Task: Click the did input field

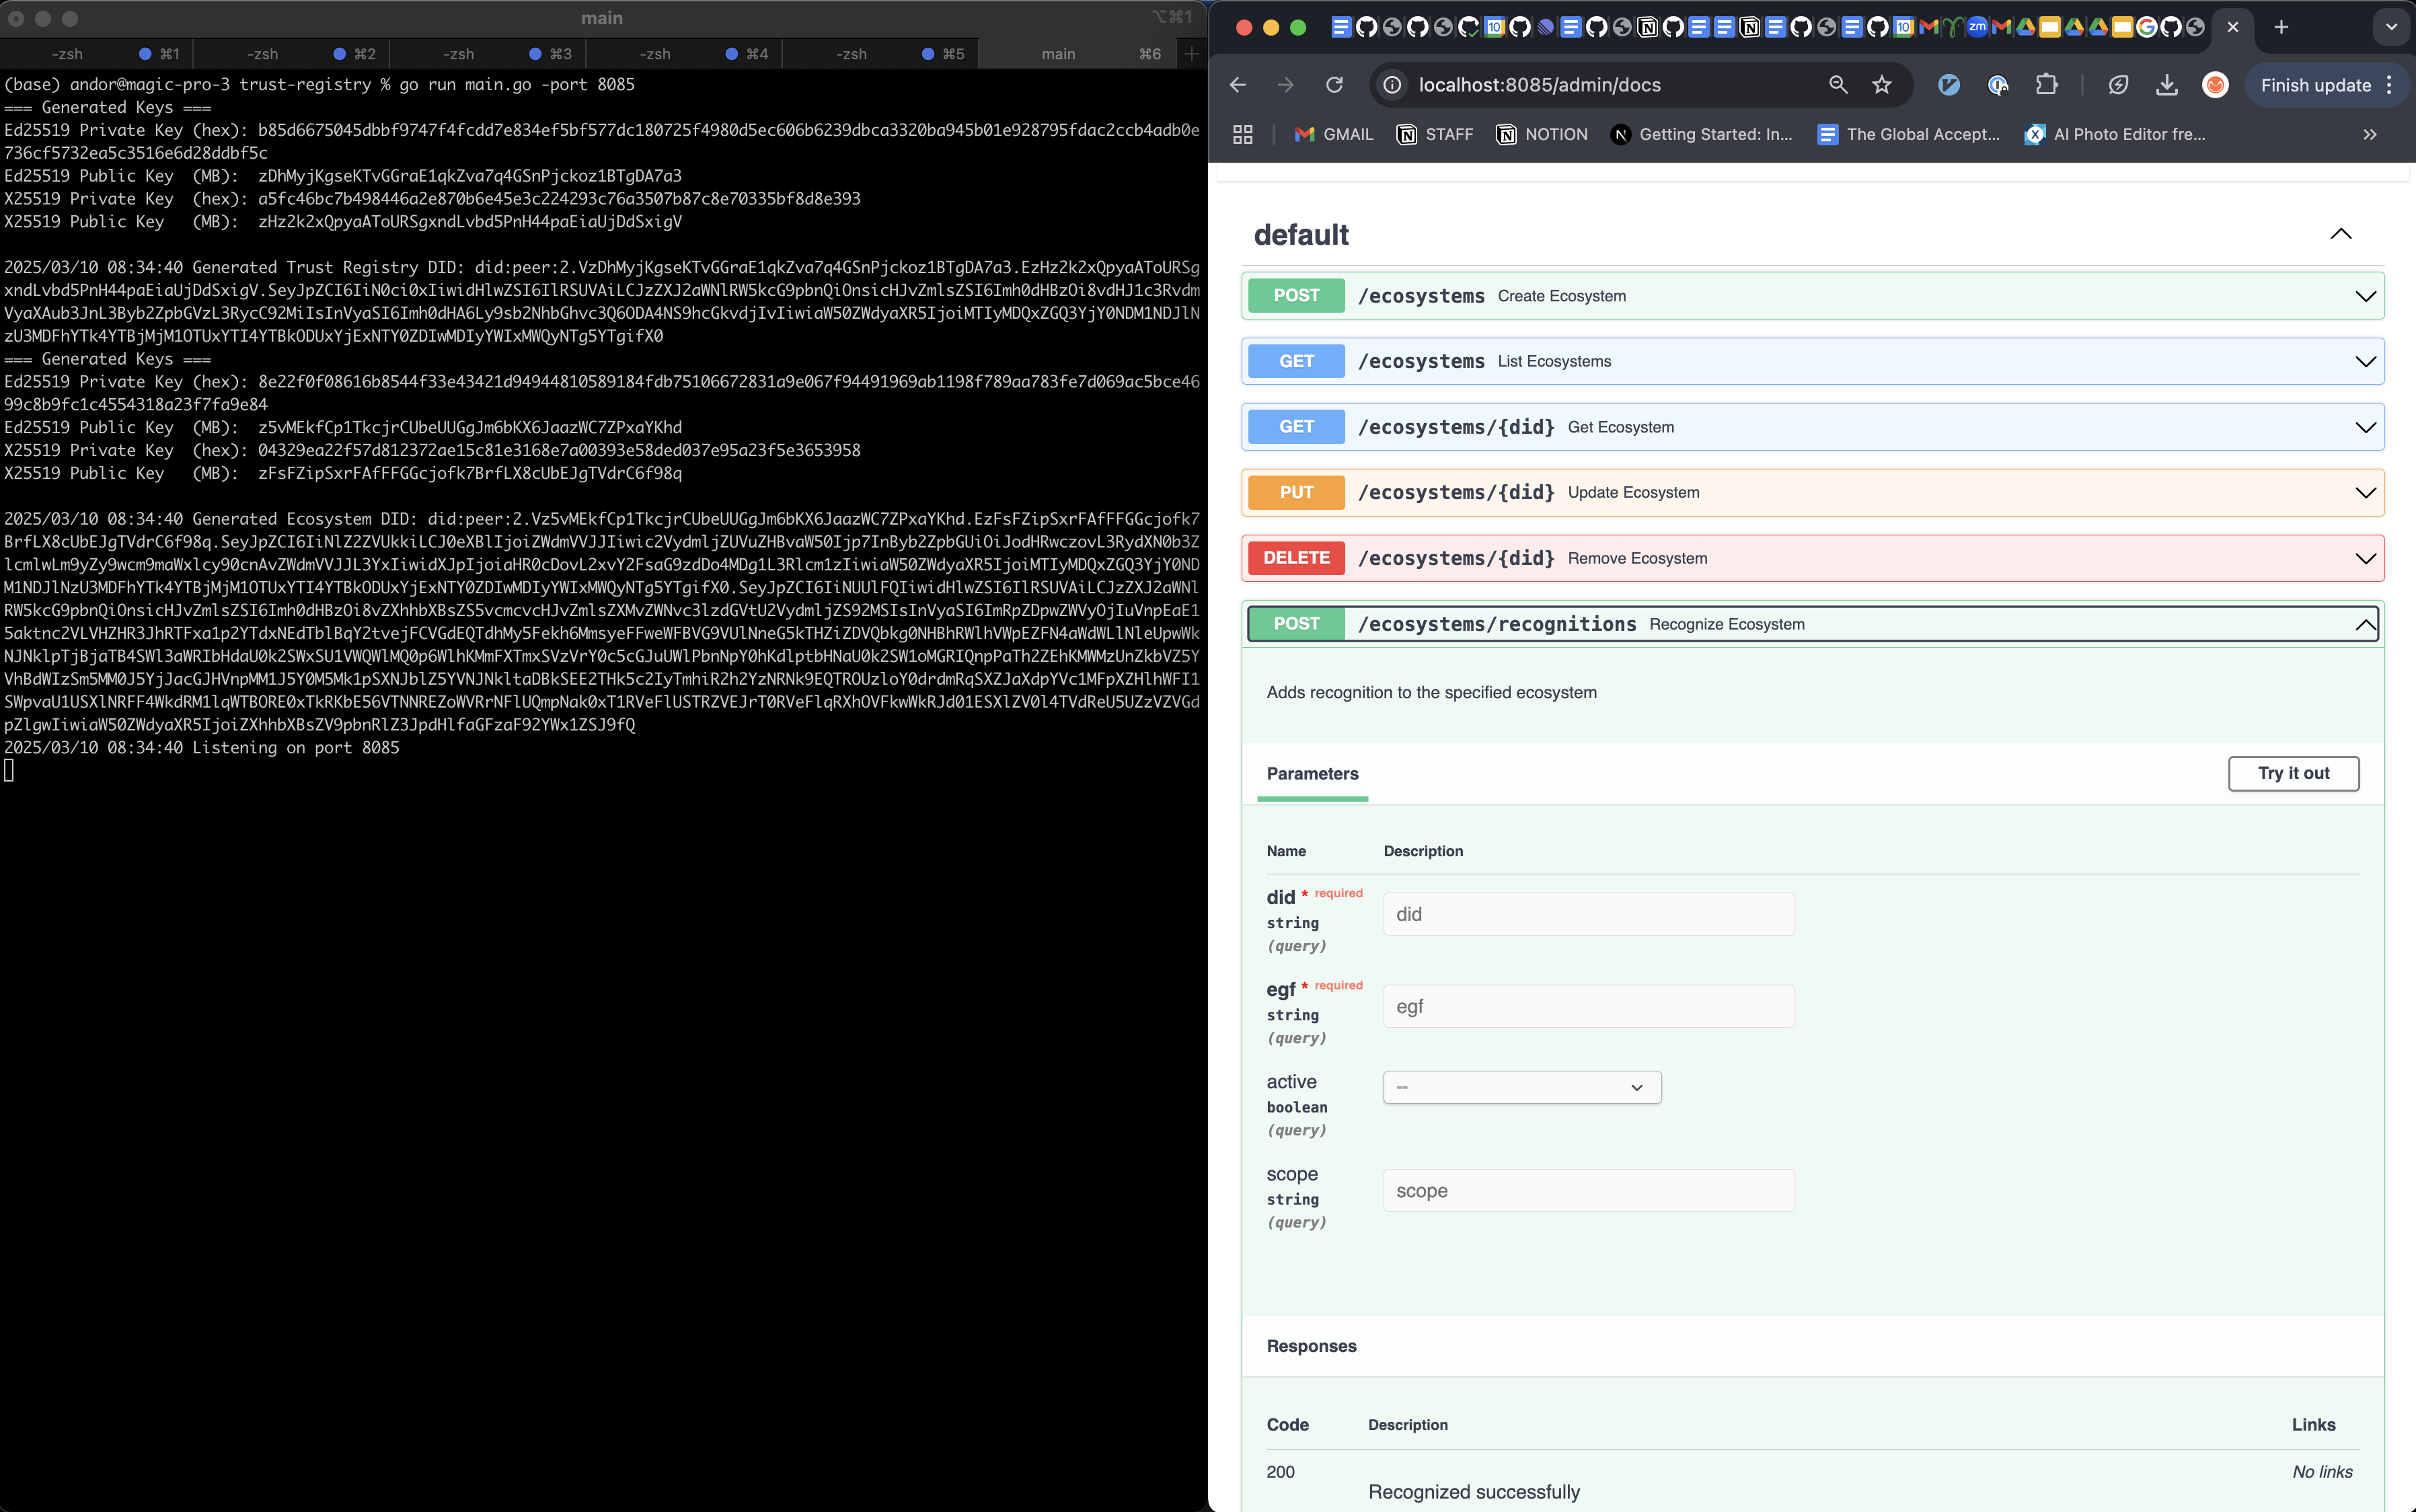Action: [1588, 914]
